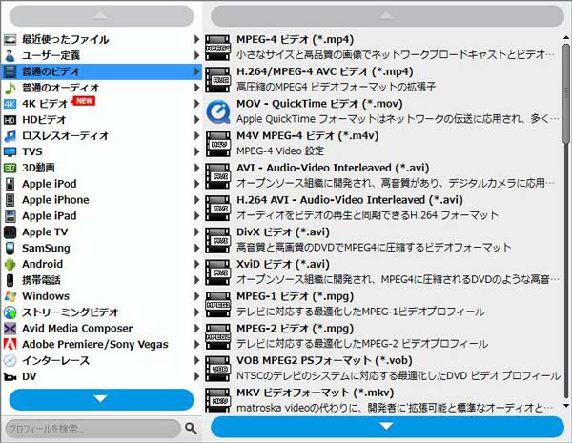Expand the 最近使ったファイル submenu arrow

point(196,39)
